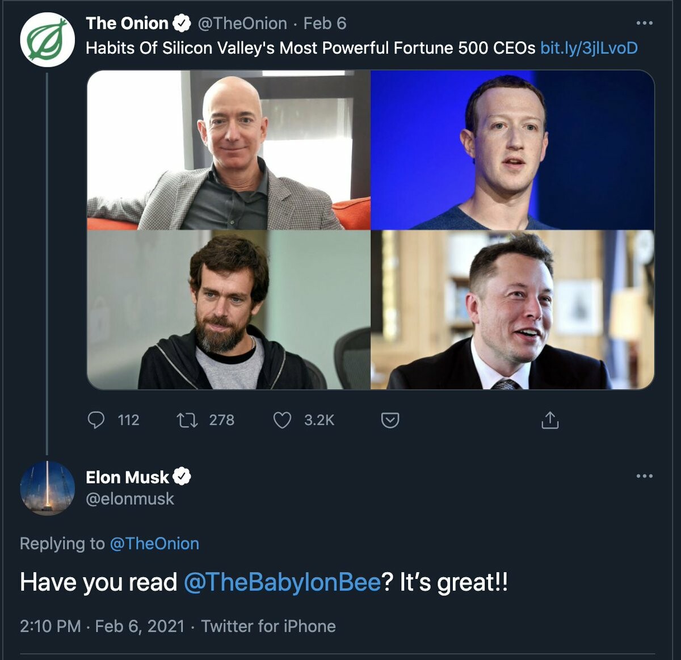Open the share icon on The Onion tweet
Image resolution: width=681 pixels, height=660 pixels.
point(550,420)
